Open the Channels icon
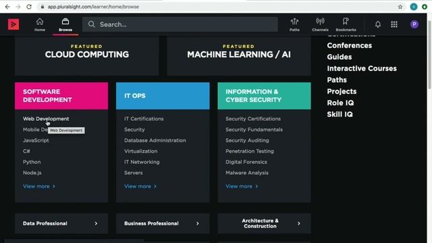Image resolution: width=432 pixels, height=243 pixels. [320, 24]
